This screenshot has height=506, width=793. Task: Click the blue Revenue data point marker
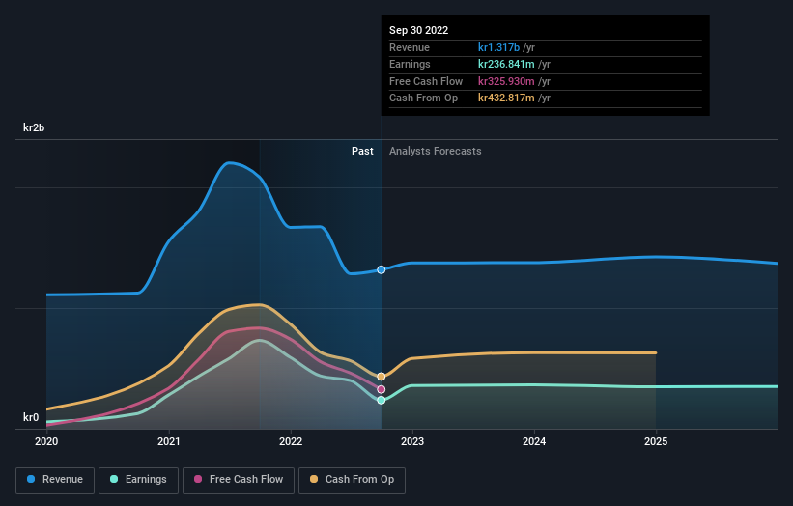(382, 270)
